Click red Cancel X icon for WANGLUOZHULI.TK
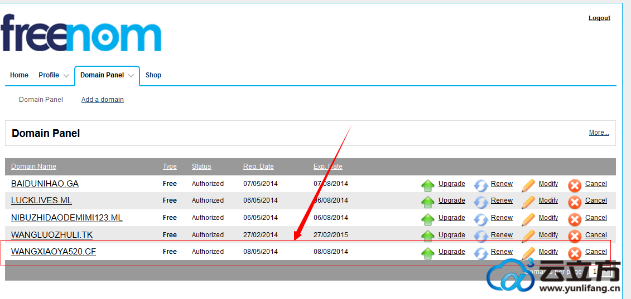 coord(575,236)
